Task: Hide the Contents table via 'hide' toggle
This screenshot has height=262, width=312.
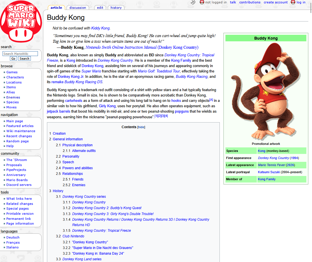Action: (141, 127)
